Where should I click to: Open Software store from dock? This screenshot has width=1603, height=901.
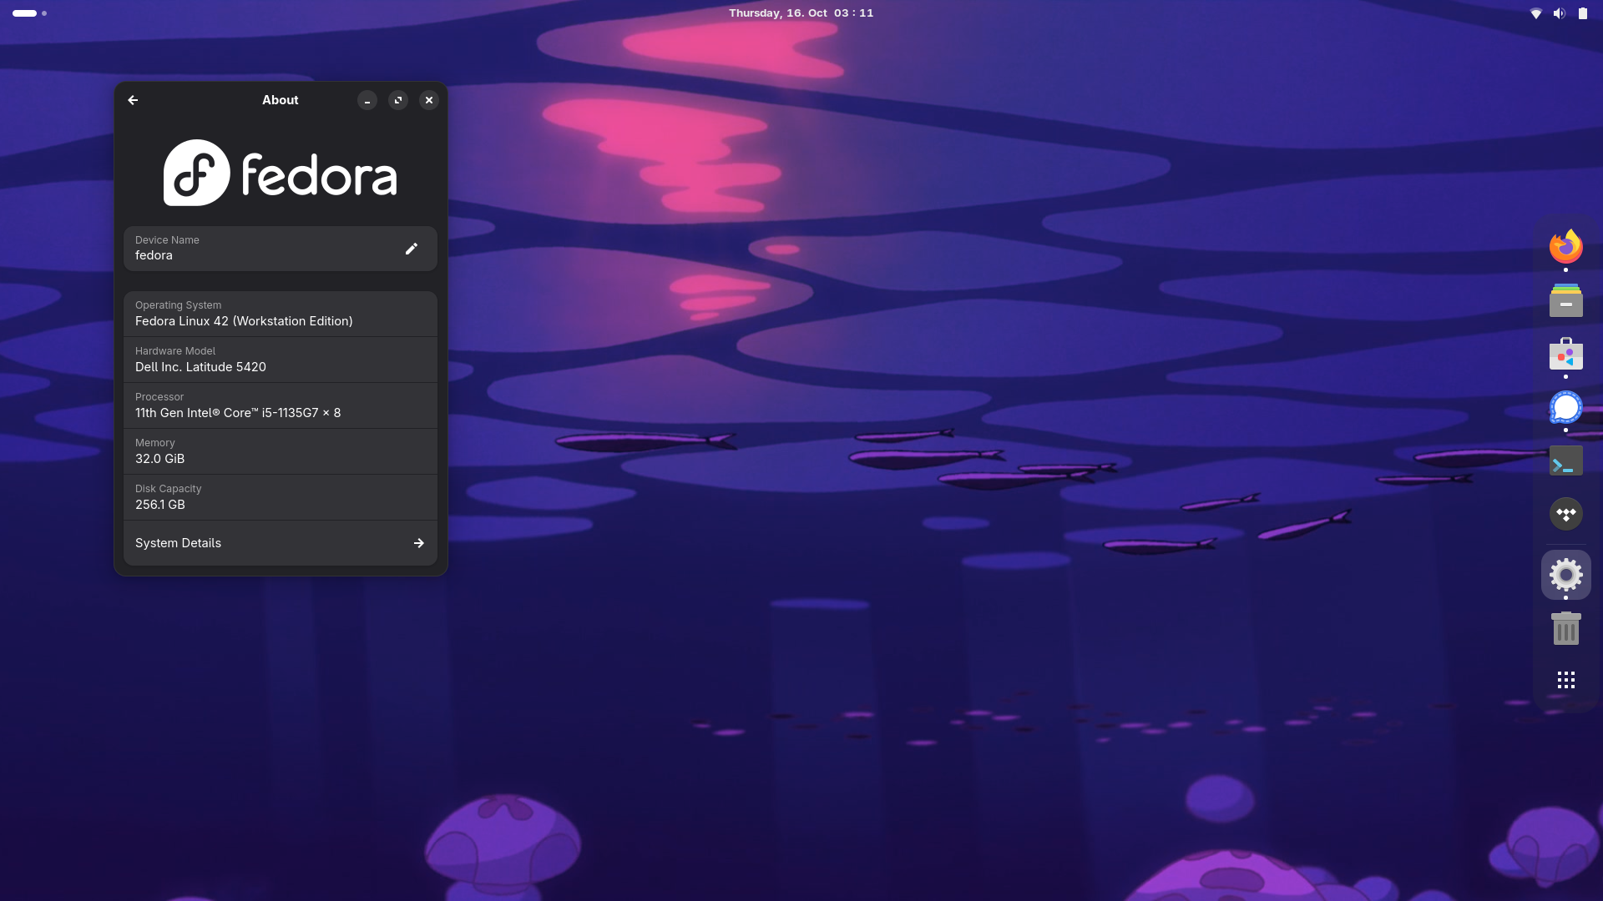[1565, 355]
